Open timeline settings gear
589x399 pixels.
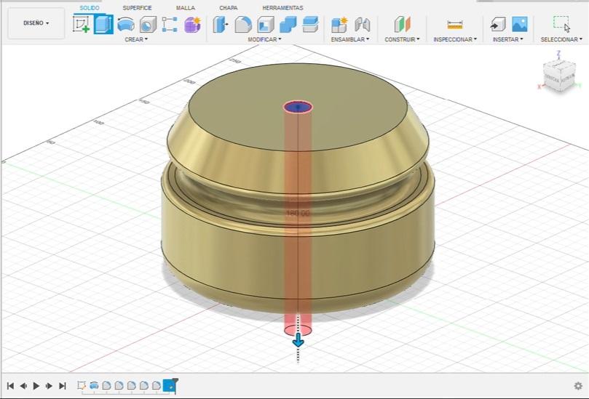point(578,385)
